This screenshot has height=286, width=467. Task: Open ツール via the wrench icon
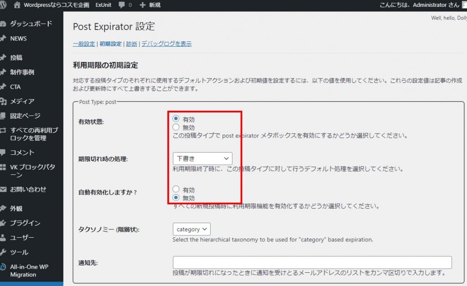point(3,252)
